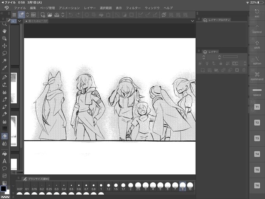Click the New raster layer icon
265x199 pixels.
tap(203, 70)
